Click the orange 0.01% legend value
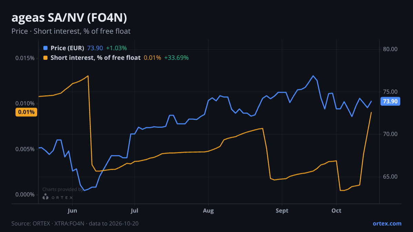Image resolution: width=413 pixels, height=232 pixels. click(x=152, y=58)
